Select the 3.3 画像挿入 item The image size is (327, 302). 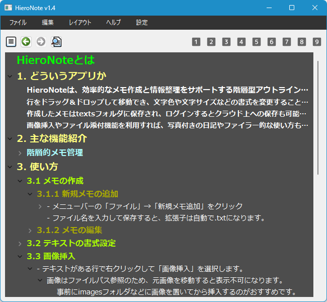coord(51,256)
